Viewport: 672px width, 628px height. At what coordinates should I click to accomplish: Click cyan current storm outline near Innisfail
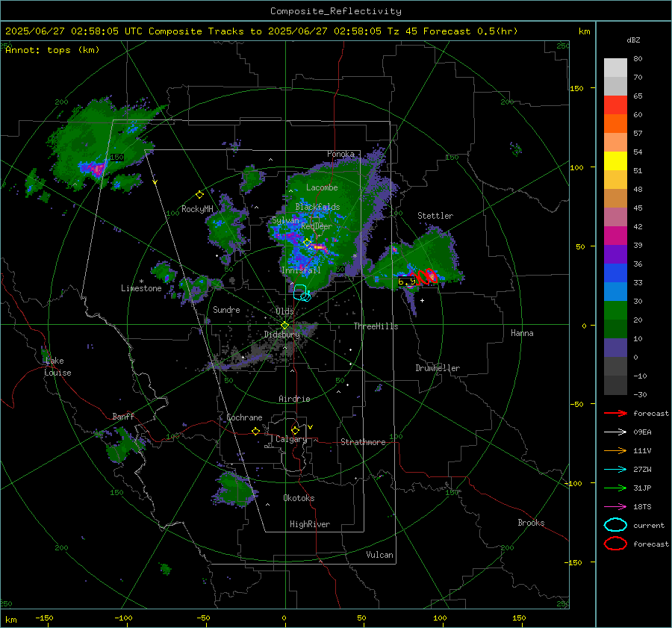click(302, 293)
